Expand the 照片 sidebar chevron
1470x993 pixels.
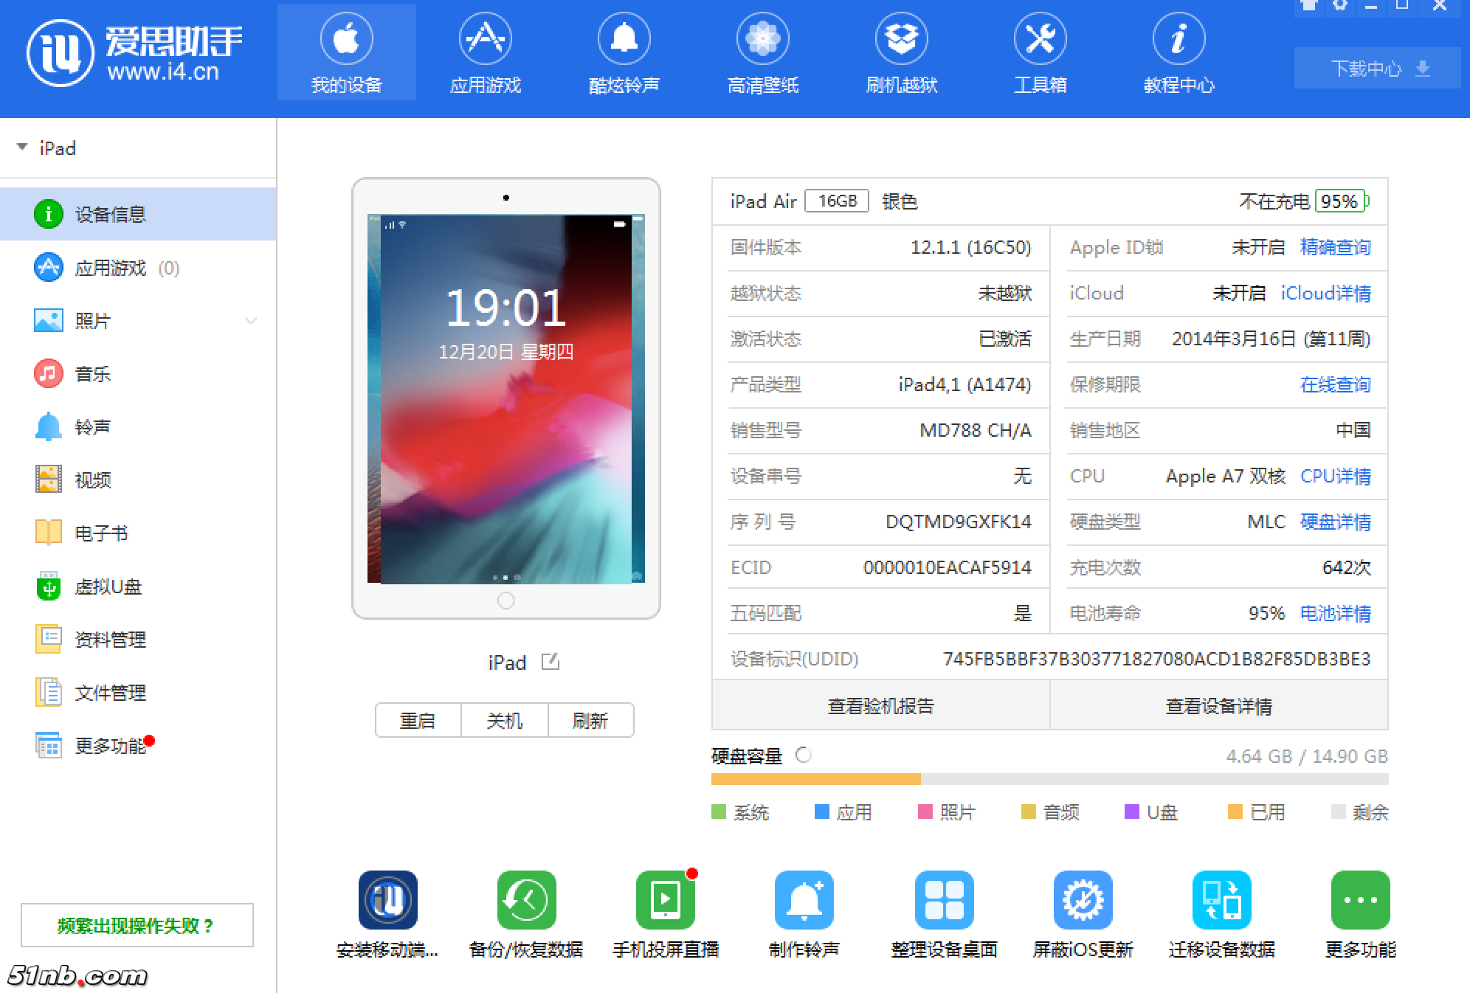coord(251,321)
